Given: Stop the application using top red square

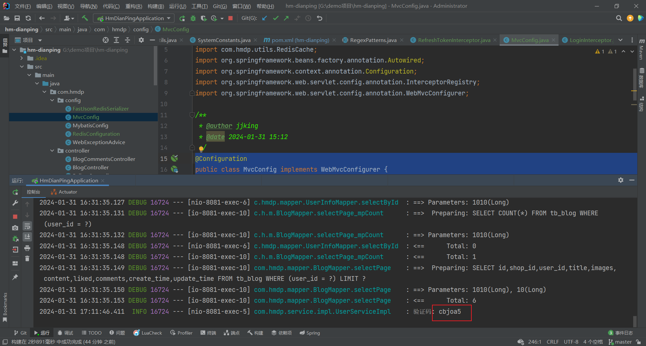Looking at the screenshot, I should pos(230,18).
